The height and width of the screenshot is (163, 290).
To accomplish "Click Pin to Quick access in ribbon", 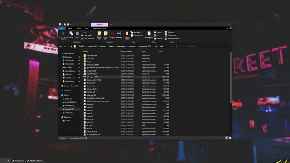I will click(63, 35).
